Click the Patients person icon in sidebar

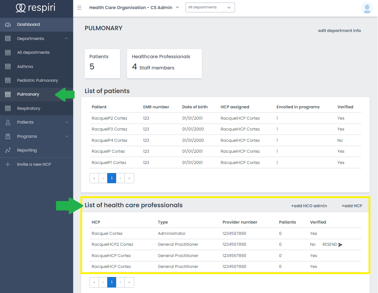8,123
